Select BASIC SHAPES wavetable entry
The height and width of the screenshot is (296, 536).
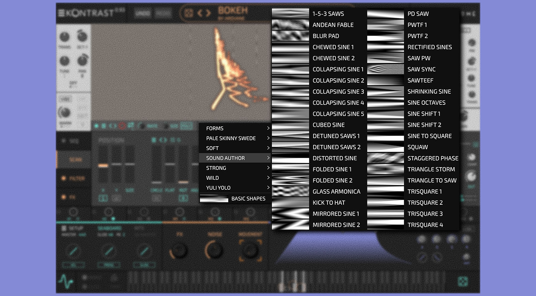(248, 198)
